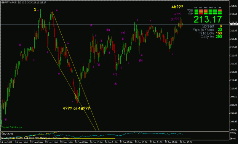Select the yellow '3' wave label
The height and width of the screenshot is (144, 238).
pyautogui.click(x=35, y=10)
